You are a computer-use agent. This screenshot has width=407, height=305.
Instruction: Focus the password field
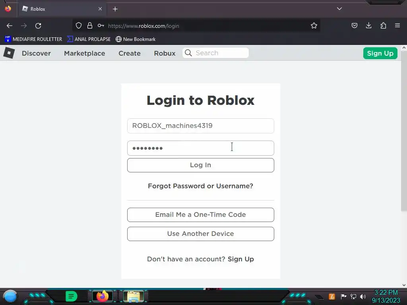tap(201, 148)
